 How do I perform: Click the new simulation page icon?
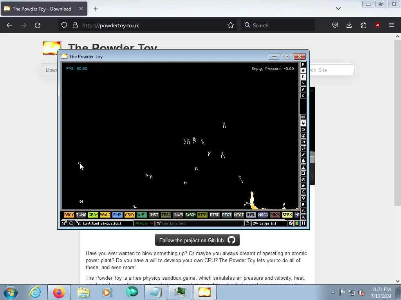click(x=247, y=223)
